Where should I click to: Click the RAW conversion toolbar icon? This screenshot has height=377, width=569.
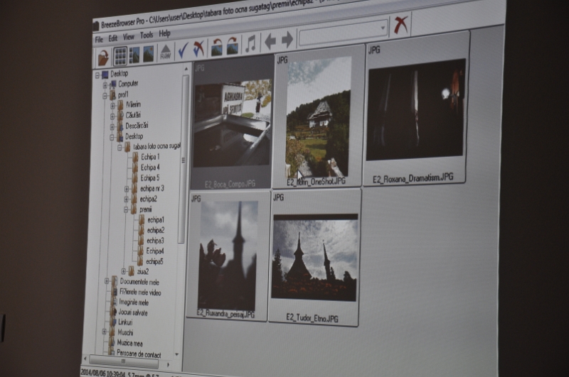pyautogui.click(x=165, y=53)
